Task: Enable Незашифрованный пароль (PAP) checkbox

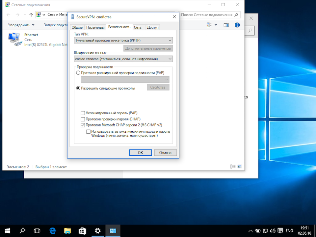Action: click(x=83, y=113)
